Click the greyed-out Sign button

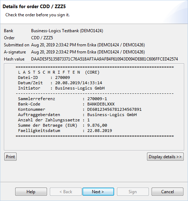pos(133,192)
